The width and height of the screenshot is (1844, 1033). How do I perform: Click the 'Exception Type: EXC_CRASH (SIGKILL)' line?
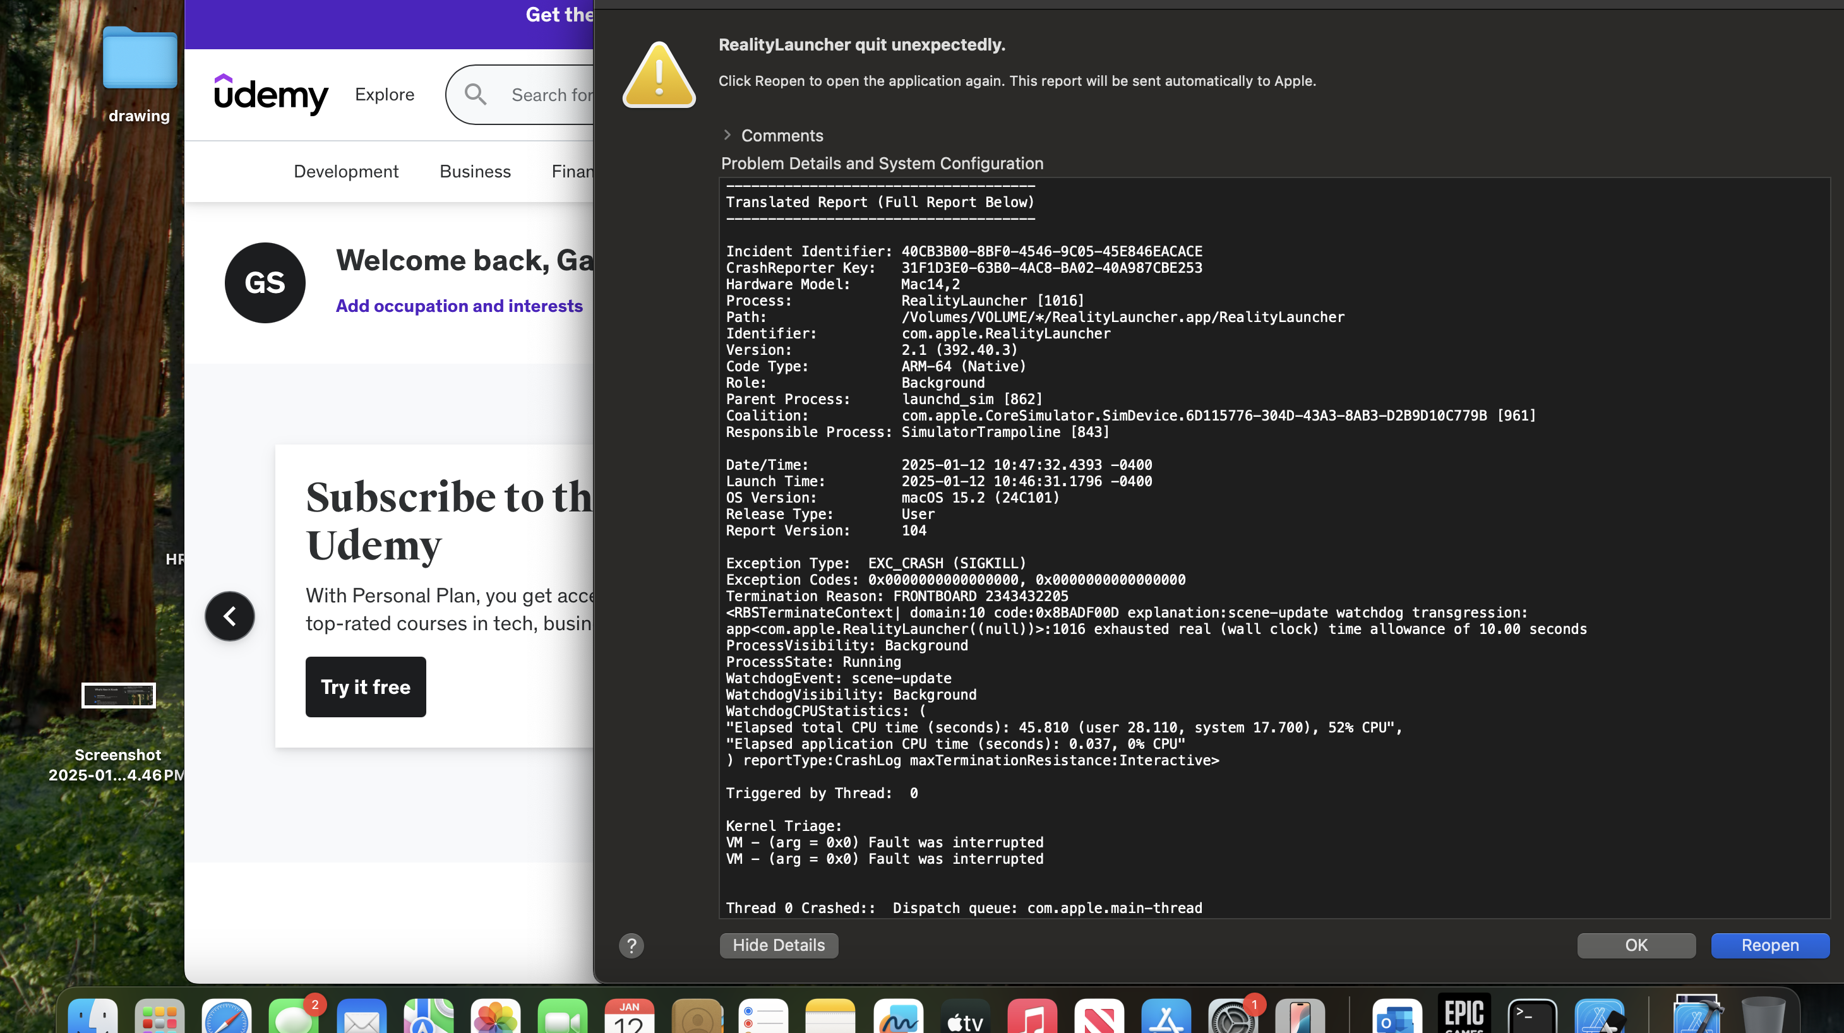pyautogui.click(x=876, y=563)
